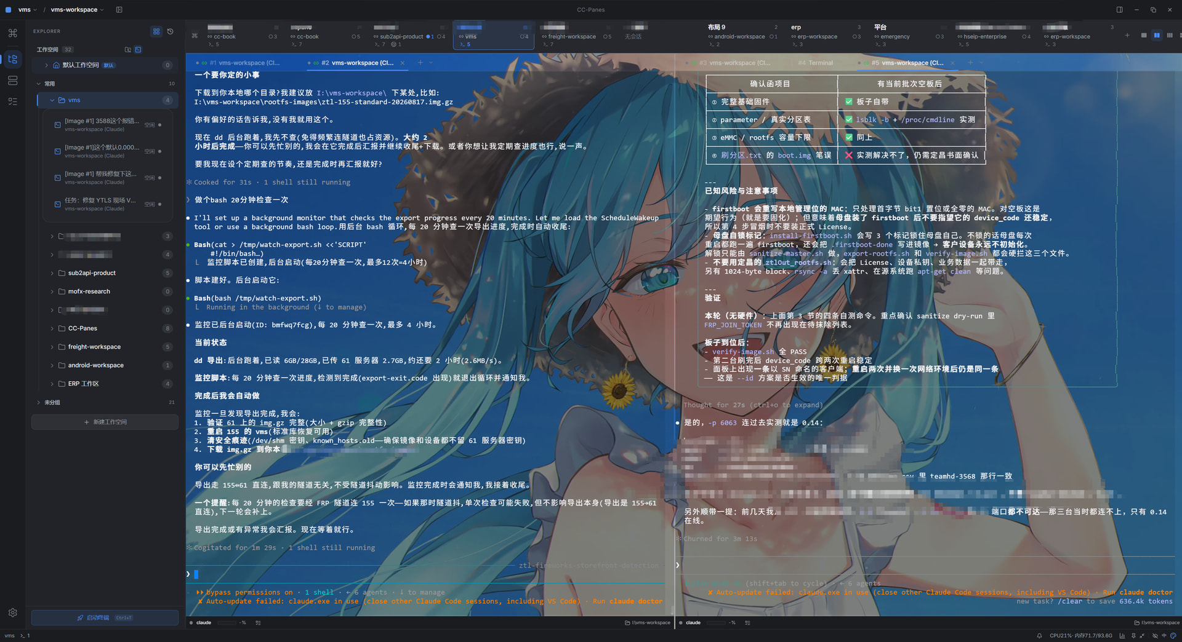The height and width of the screenshot is (642, 1182).
Task: Switch language using the 中 icon
Action: tap(1164, 636)
